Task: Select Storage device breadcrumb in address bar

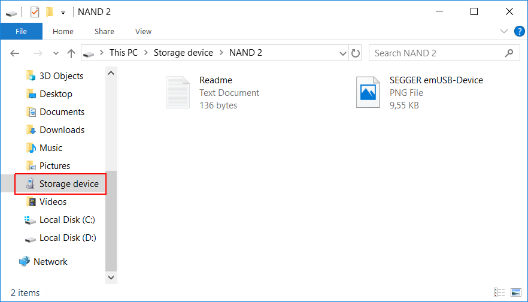Action: click(183, 53)
